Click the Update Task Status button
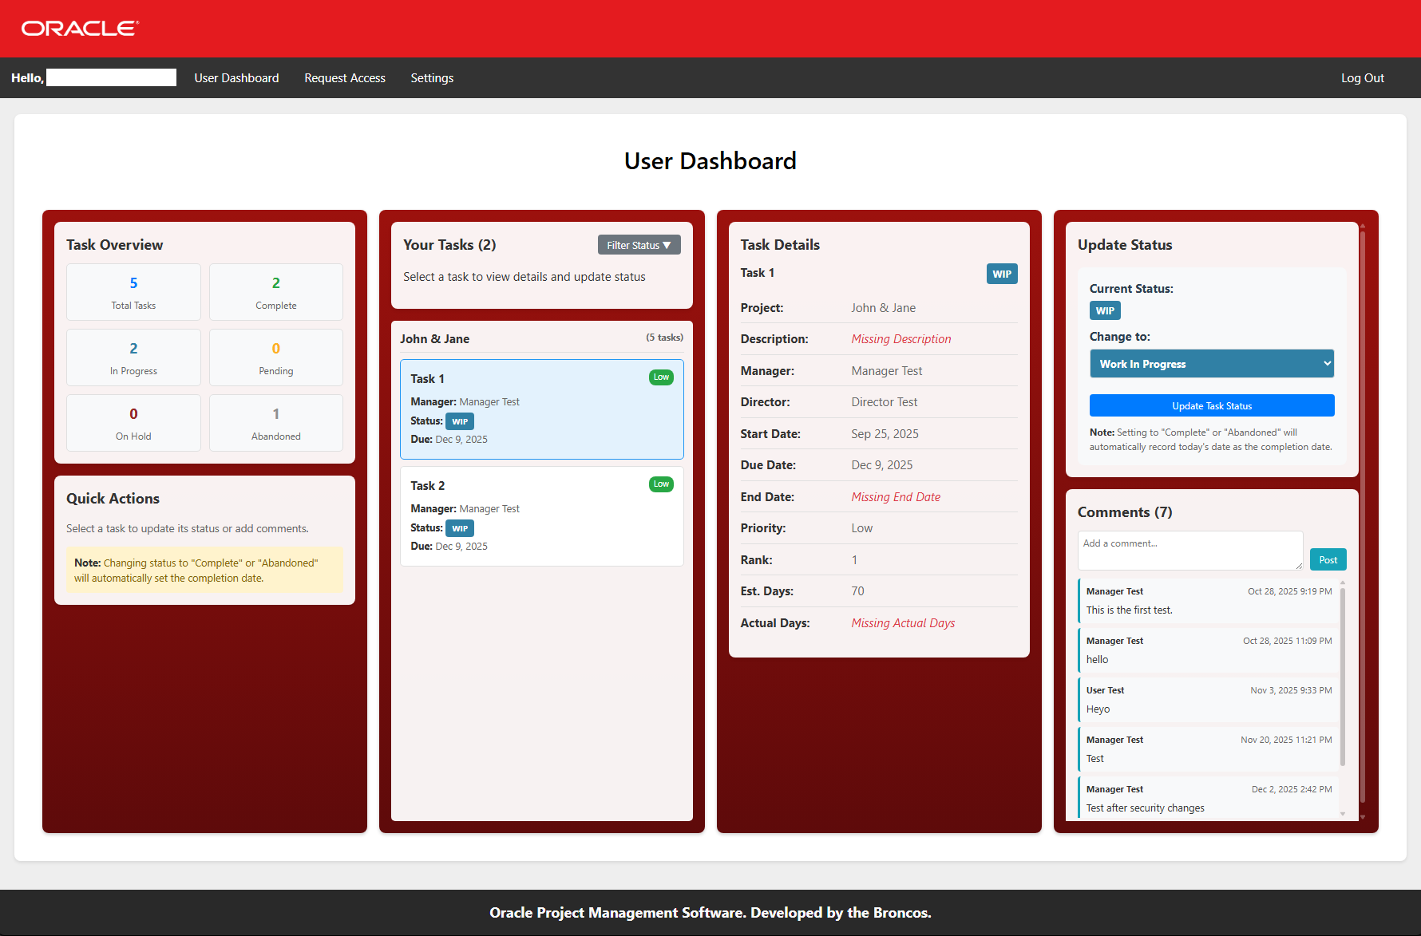 (1211, 405)
